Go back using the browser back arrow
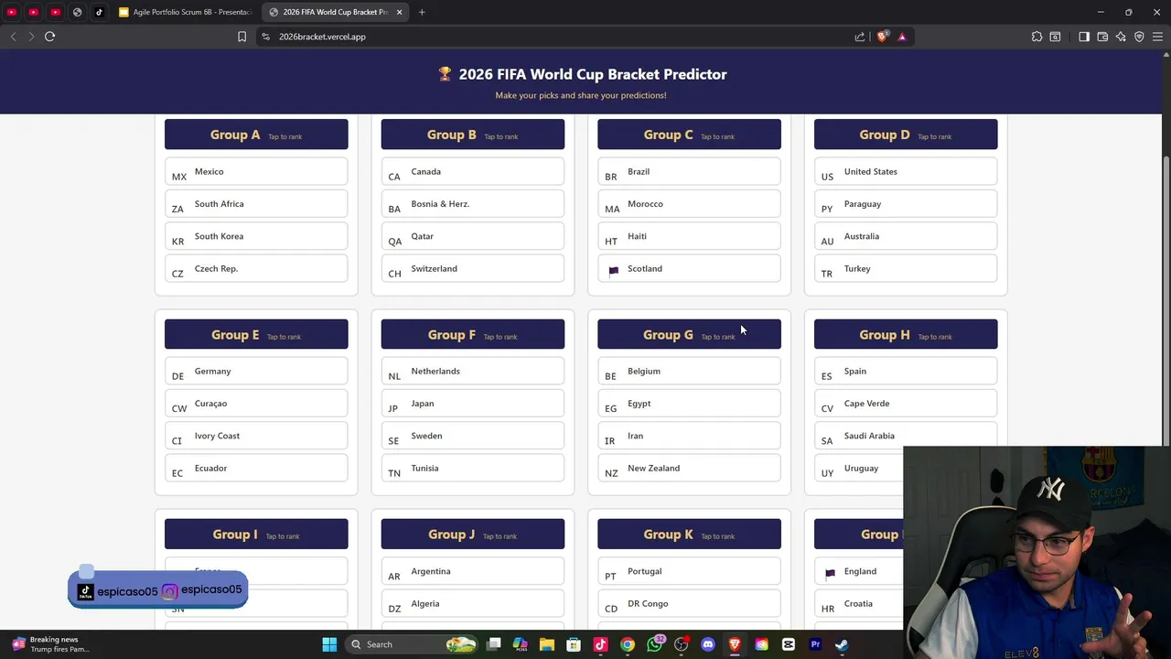Image resolution: width=1171 pixels, height=659 pixels. 13,37
